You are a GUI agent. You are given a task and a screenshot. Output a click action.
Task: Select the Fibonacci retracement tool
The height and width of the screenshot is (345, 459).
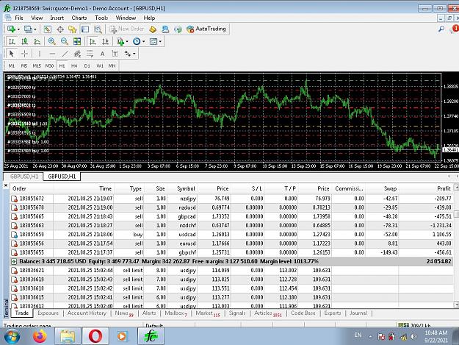point(90,54)
